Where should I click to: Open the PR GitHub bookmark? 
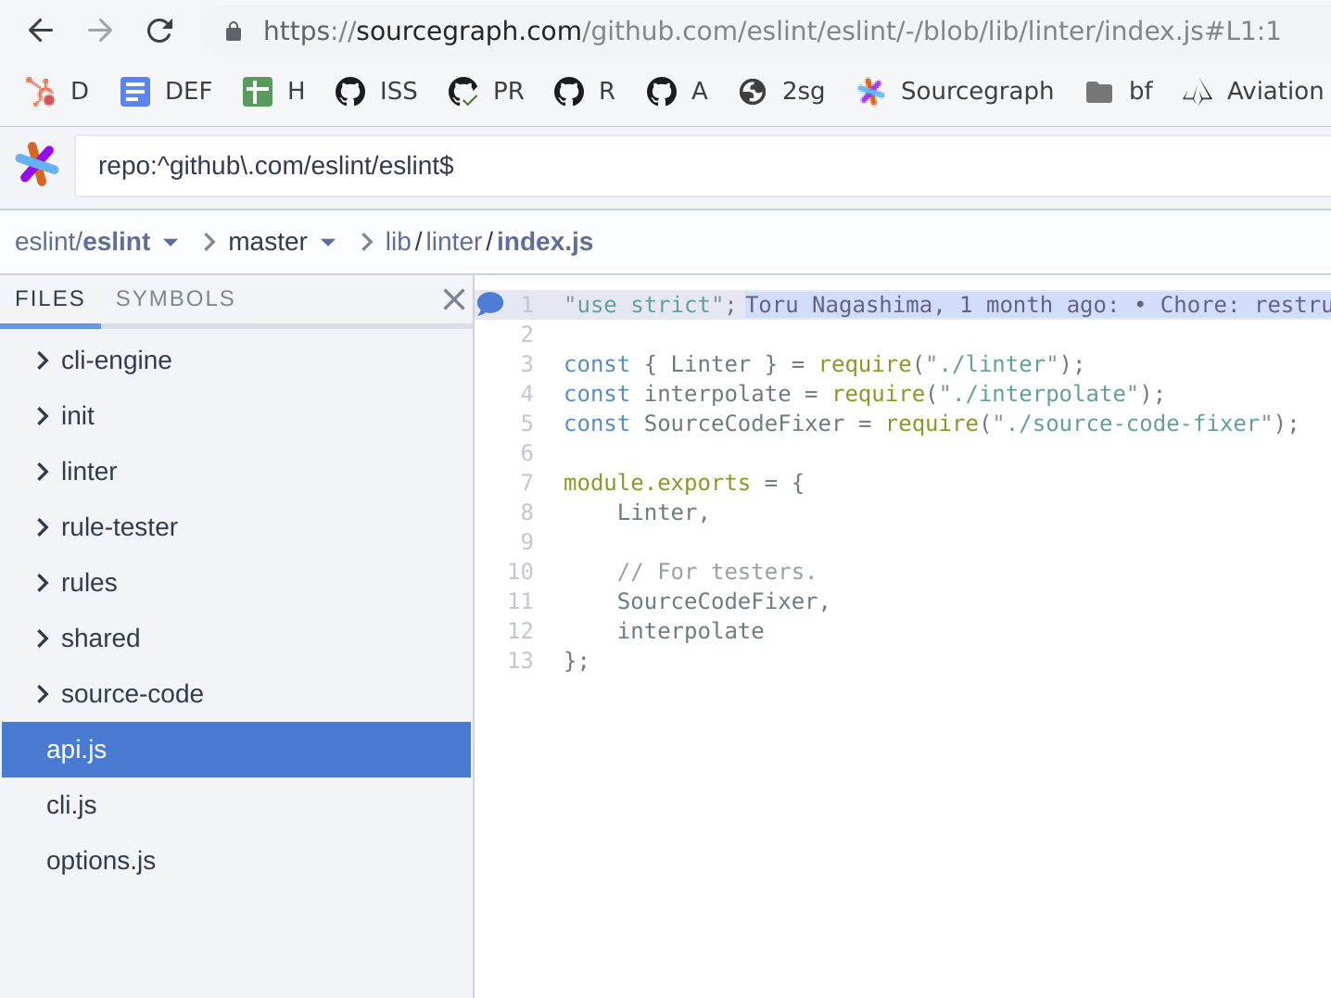point(487,91)
